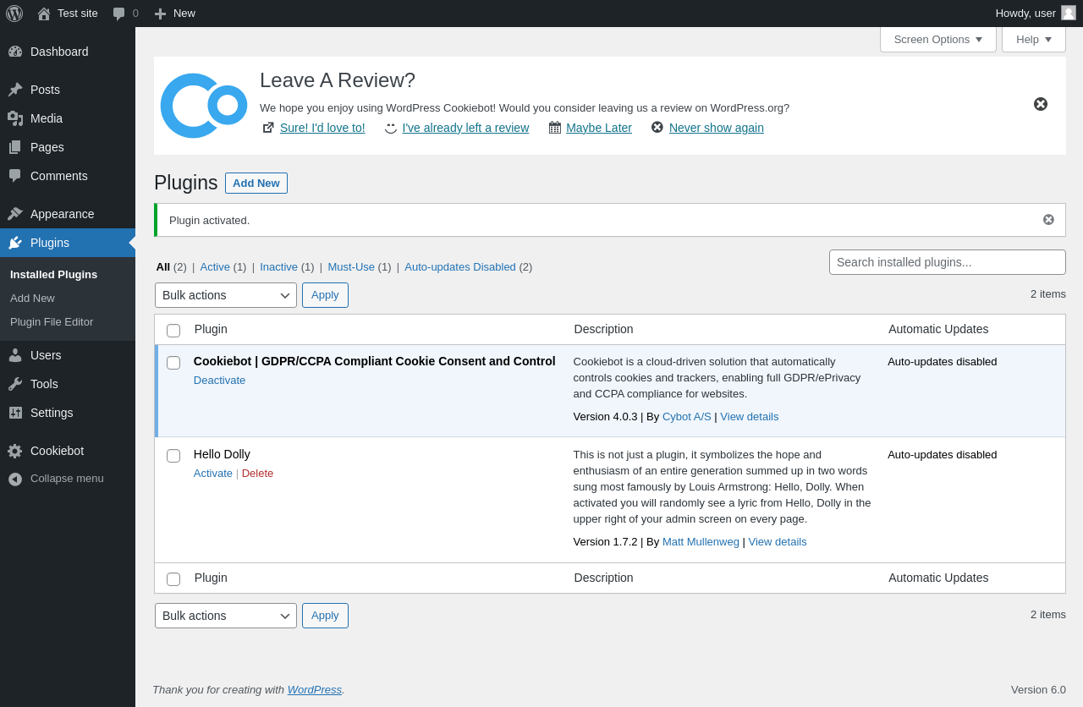Click the Appearance brush icon
Image resolution: width=1083 pixels, height=707 pixels.
click(15, 214)
